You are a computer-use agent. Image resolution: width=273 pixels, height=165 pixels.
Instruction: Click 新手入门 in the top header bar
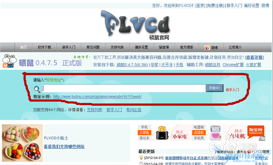[234, 5]
